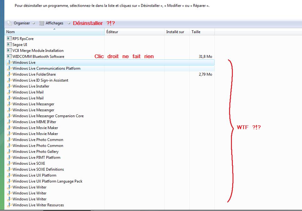The height and width of the screenshot is (211, 302).
Task: Select Windows Live Installer name
Action: [31, 86]
